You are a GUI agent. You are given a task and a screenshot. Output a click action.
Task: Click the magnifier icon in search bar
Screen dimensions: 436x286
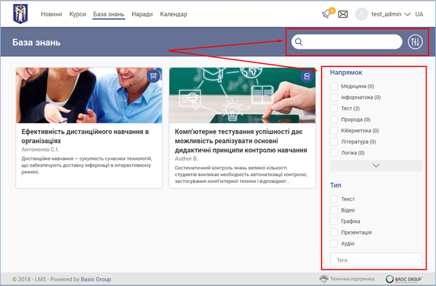click(299, 42)
